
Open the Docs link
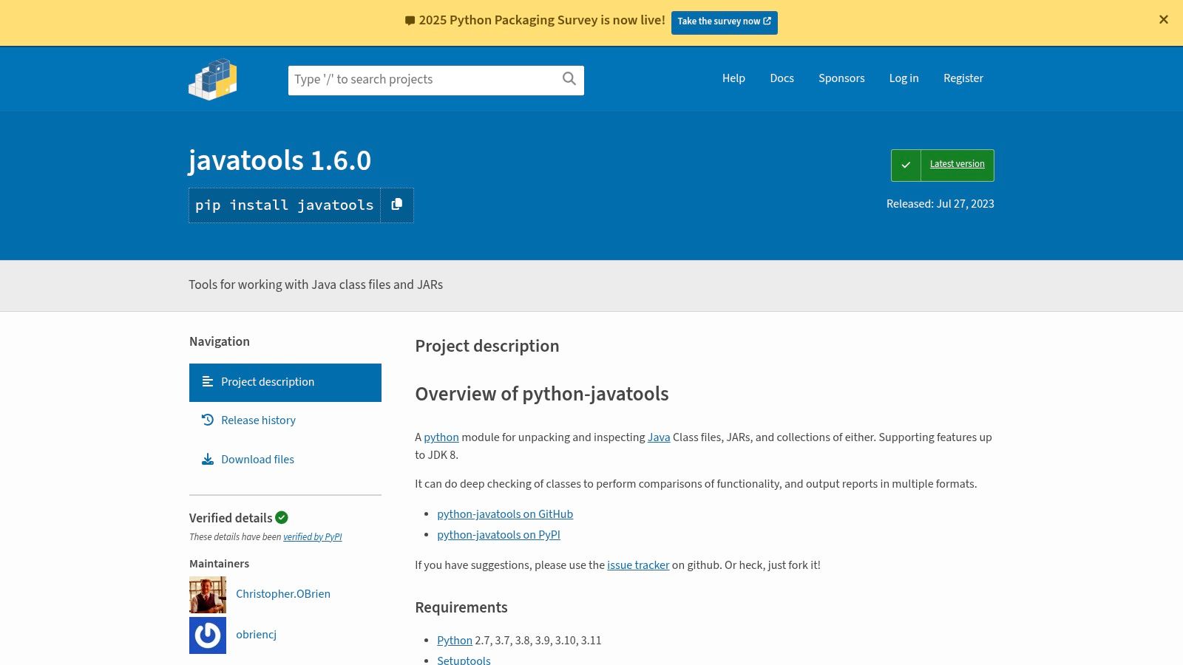782,78
